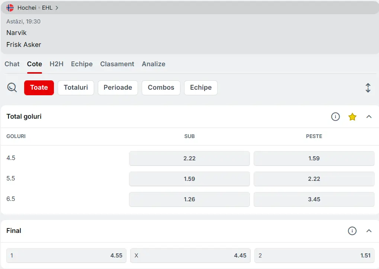Open Total goluri info icon
This screenshot has height=269, width=379.
coord(335,117)
